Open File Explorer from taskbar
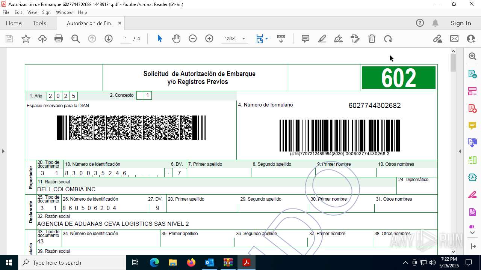Image resolution: width=481 pixels, height=270 pixels. [x=172, y=262]
